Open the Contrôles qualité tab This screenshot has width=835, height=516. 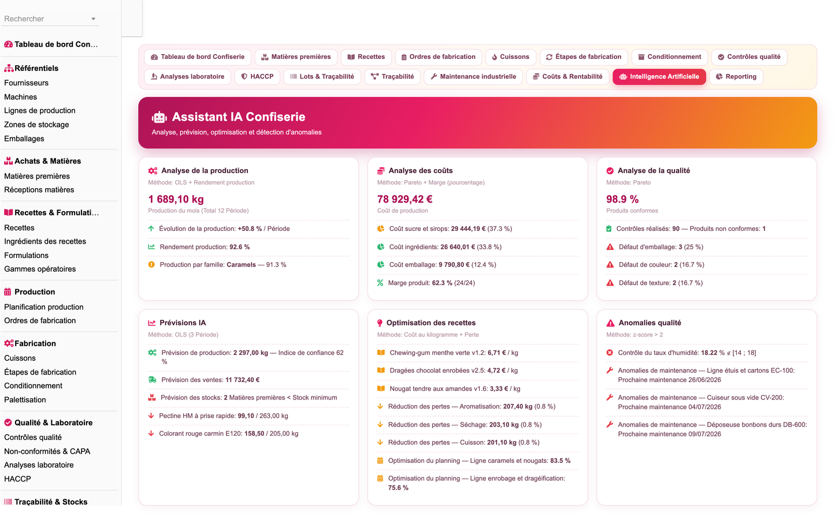point(749,57)
